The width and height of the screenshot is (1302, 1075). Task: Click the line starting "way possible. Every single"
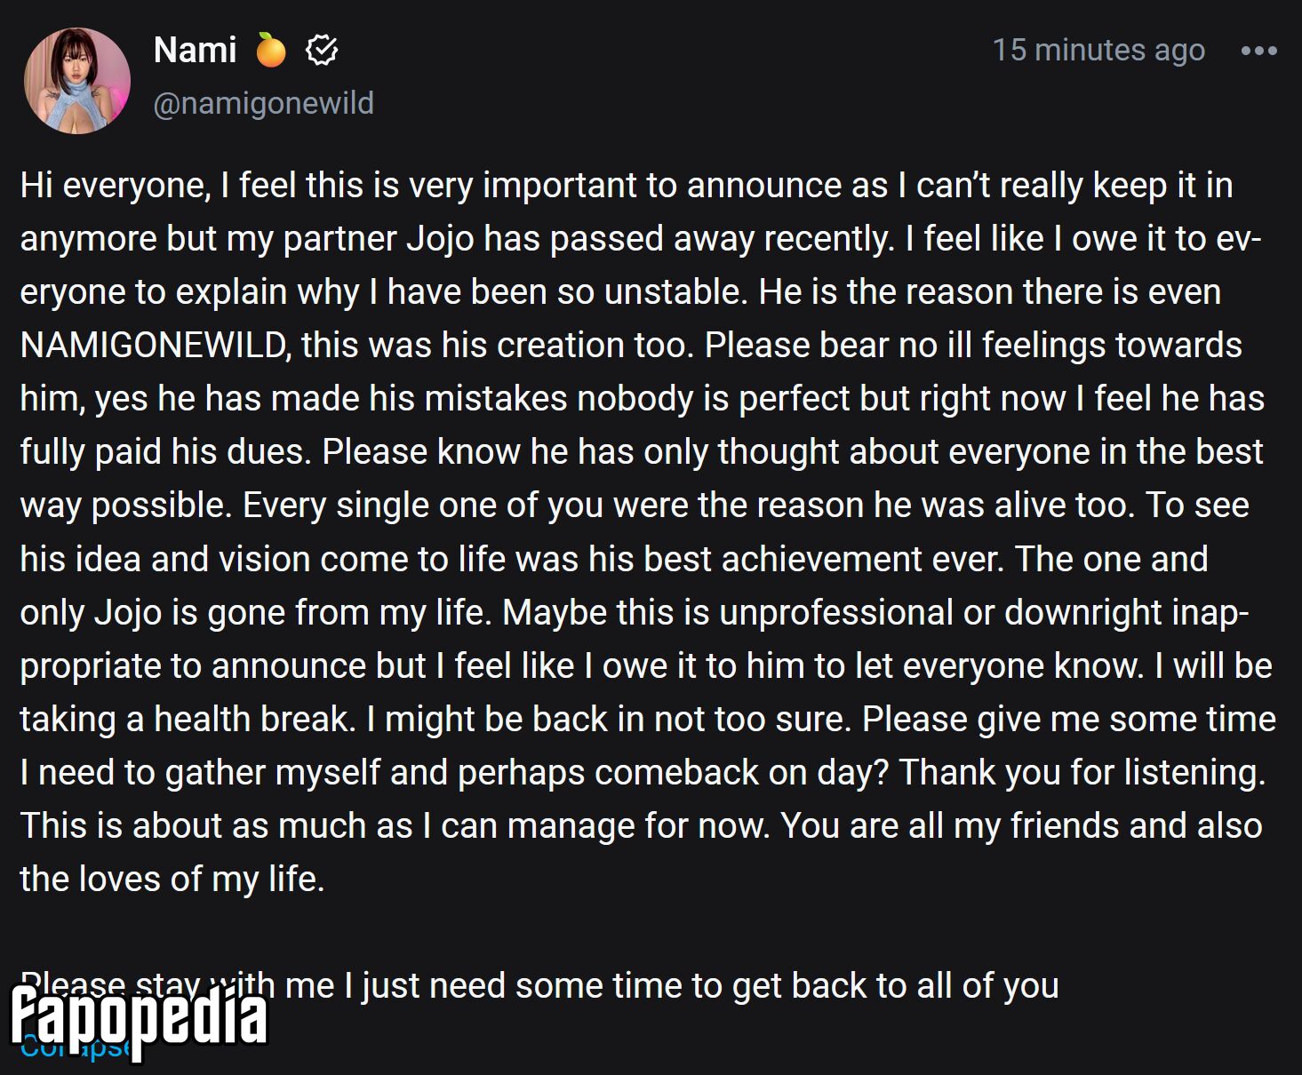(635, 505)
